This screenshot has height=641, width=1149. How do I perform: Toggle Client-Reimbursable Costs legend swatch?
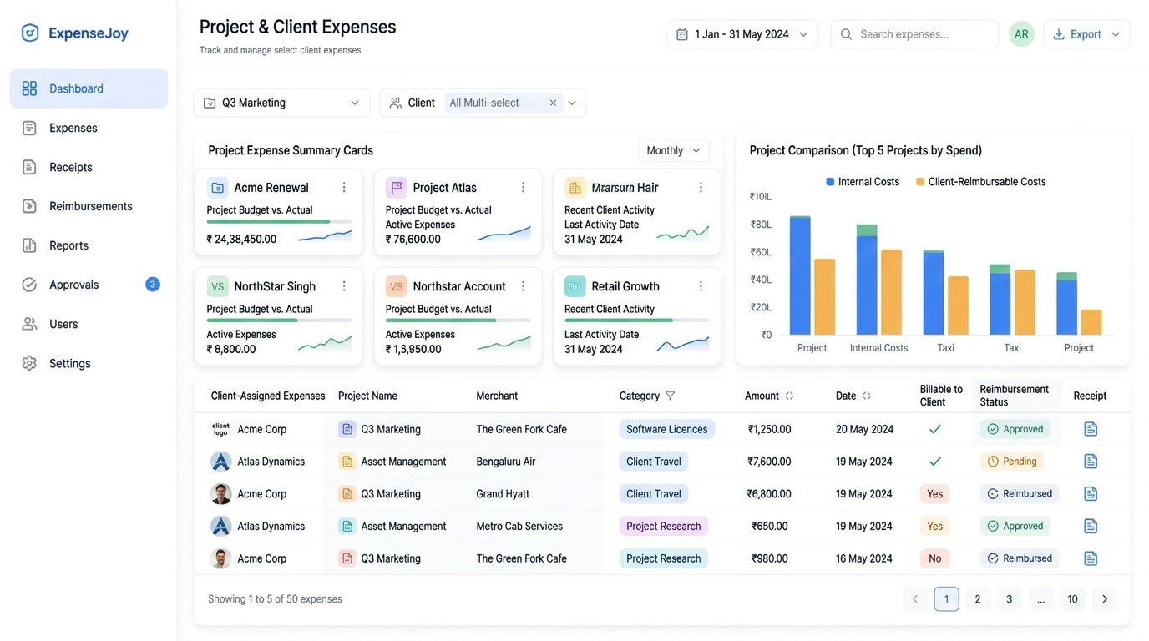click(920, 182)
